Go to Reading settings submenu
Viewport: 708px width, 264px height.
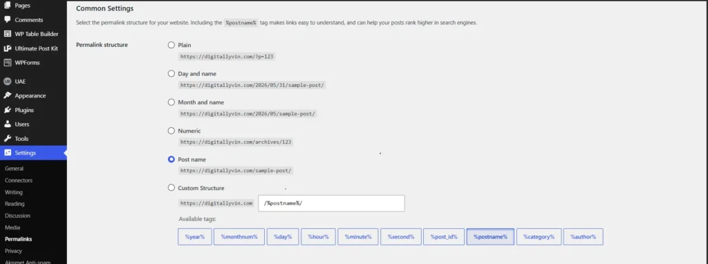(x=15, y=204)
